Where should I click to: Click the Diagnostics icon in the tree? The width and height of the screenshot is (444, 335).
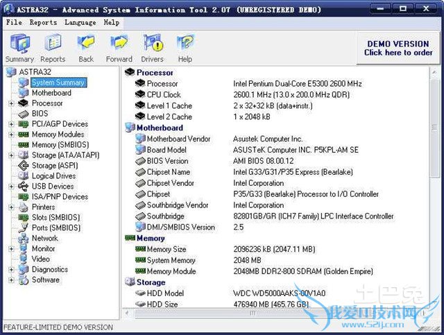(x=23, y=269)
